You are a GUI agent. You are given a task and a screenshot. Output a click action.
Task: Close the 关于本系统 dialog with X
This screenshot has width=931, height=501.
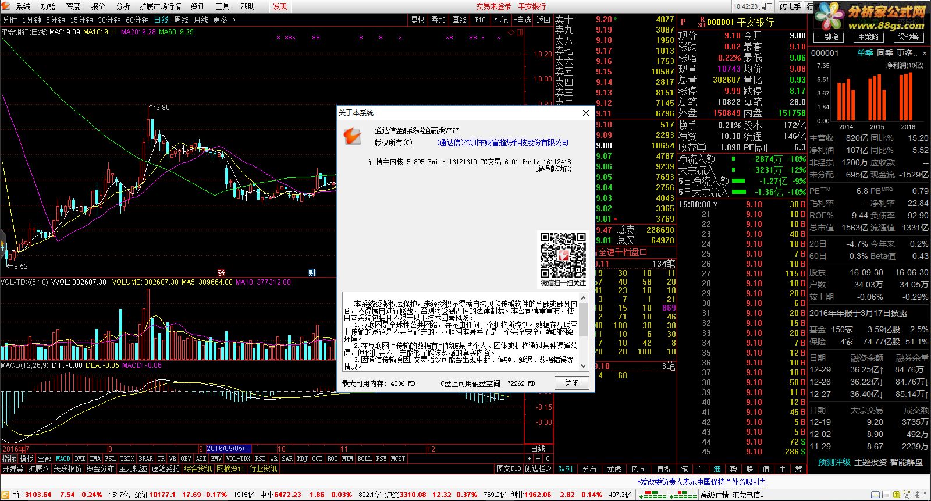coord(586,113)
